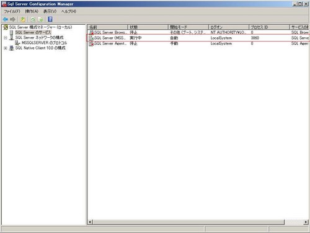Image resolution: width=310 pixels, height=233 pixels.
Task: Click the horizontal scrollbar left arrow
Action: [90, 222]
